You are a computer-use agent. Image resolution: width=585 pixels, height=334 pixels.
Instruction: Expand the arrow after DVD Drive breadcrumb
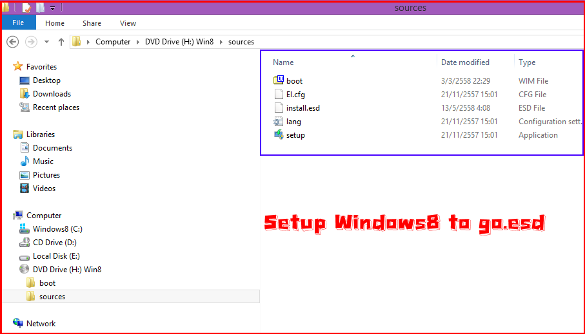(221, 42)
